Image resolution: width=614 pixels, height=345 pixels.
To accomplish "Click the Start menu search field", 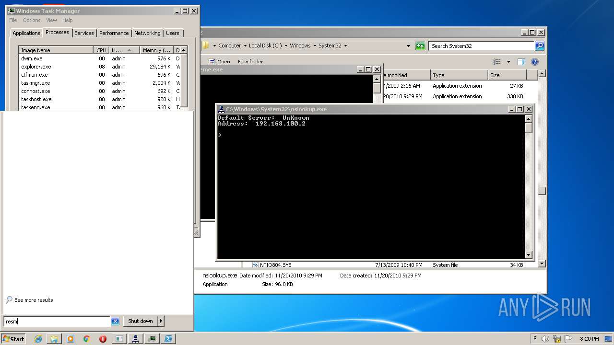I will pos(57,322).
